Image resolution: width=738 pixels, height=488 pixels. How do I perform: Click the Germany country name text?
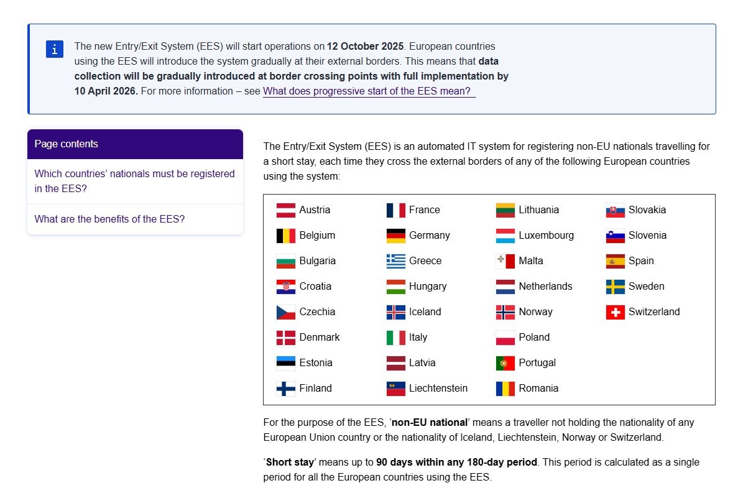429,236
